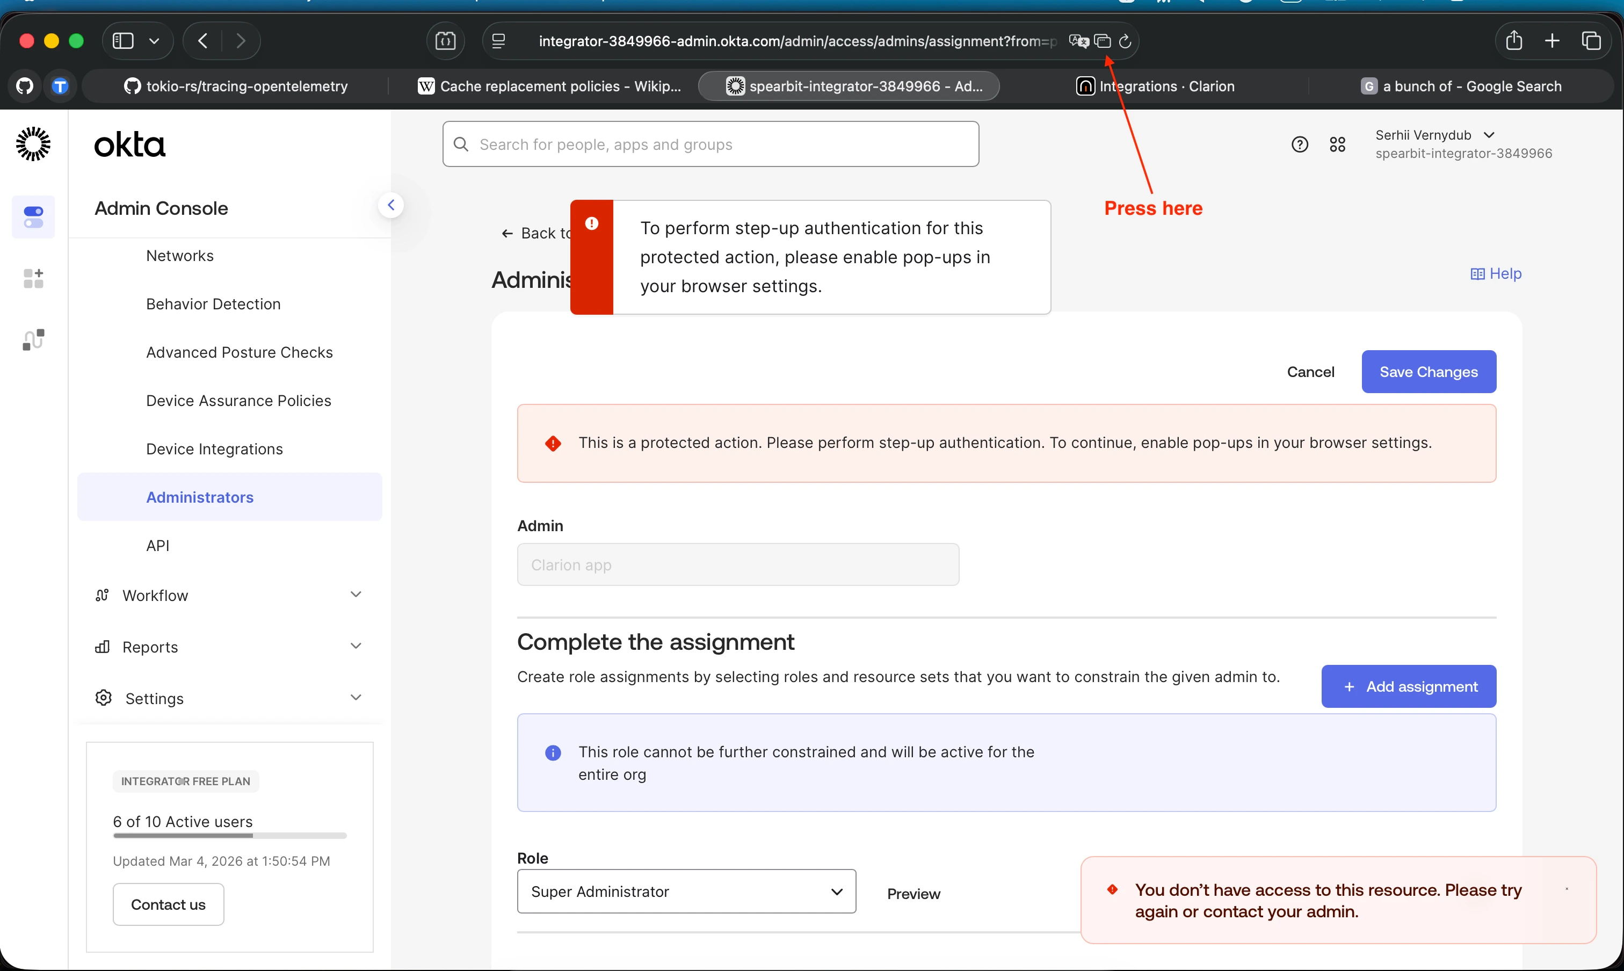Screen dimensions: 1624x971
Task: Open the Super Administrator role dropdown
Action: pyautogui.click(x=686, y=891)
